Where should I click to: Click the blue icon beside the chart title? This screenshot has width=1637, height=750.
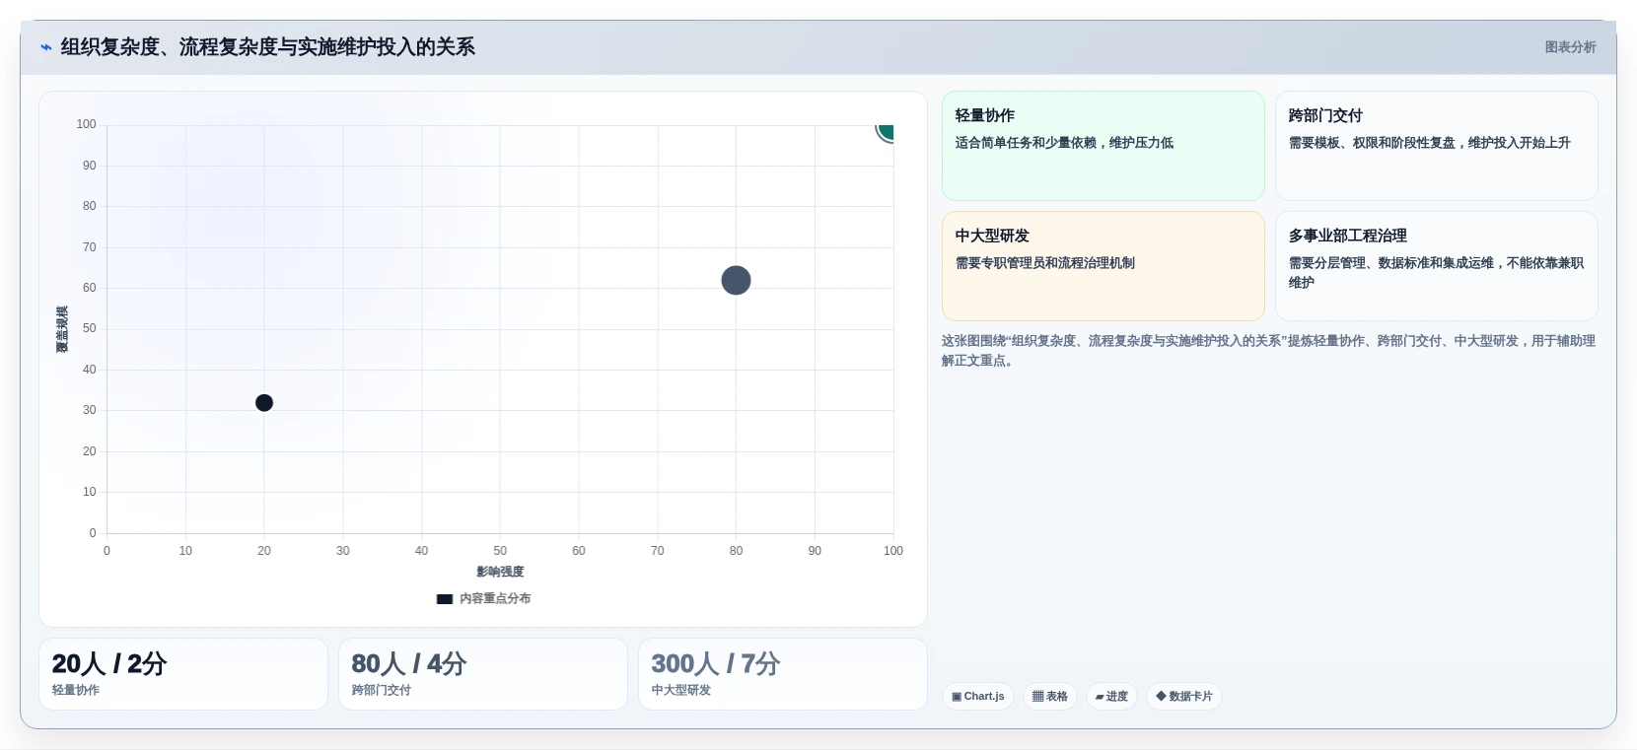[x=45, y=47]
